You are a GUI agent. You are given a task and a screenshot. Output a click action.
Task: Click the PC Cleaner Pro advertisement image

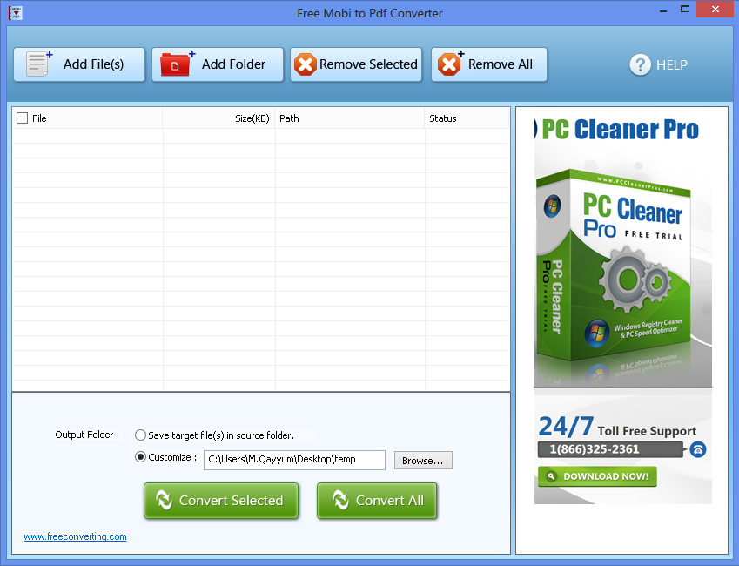tap(621, 261)
